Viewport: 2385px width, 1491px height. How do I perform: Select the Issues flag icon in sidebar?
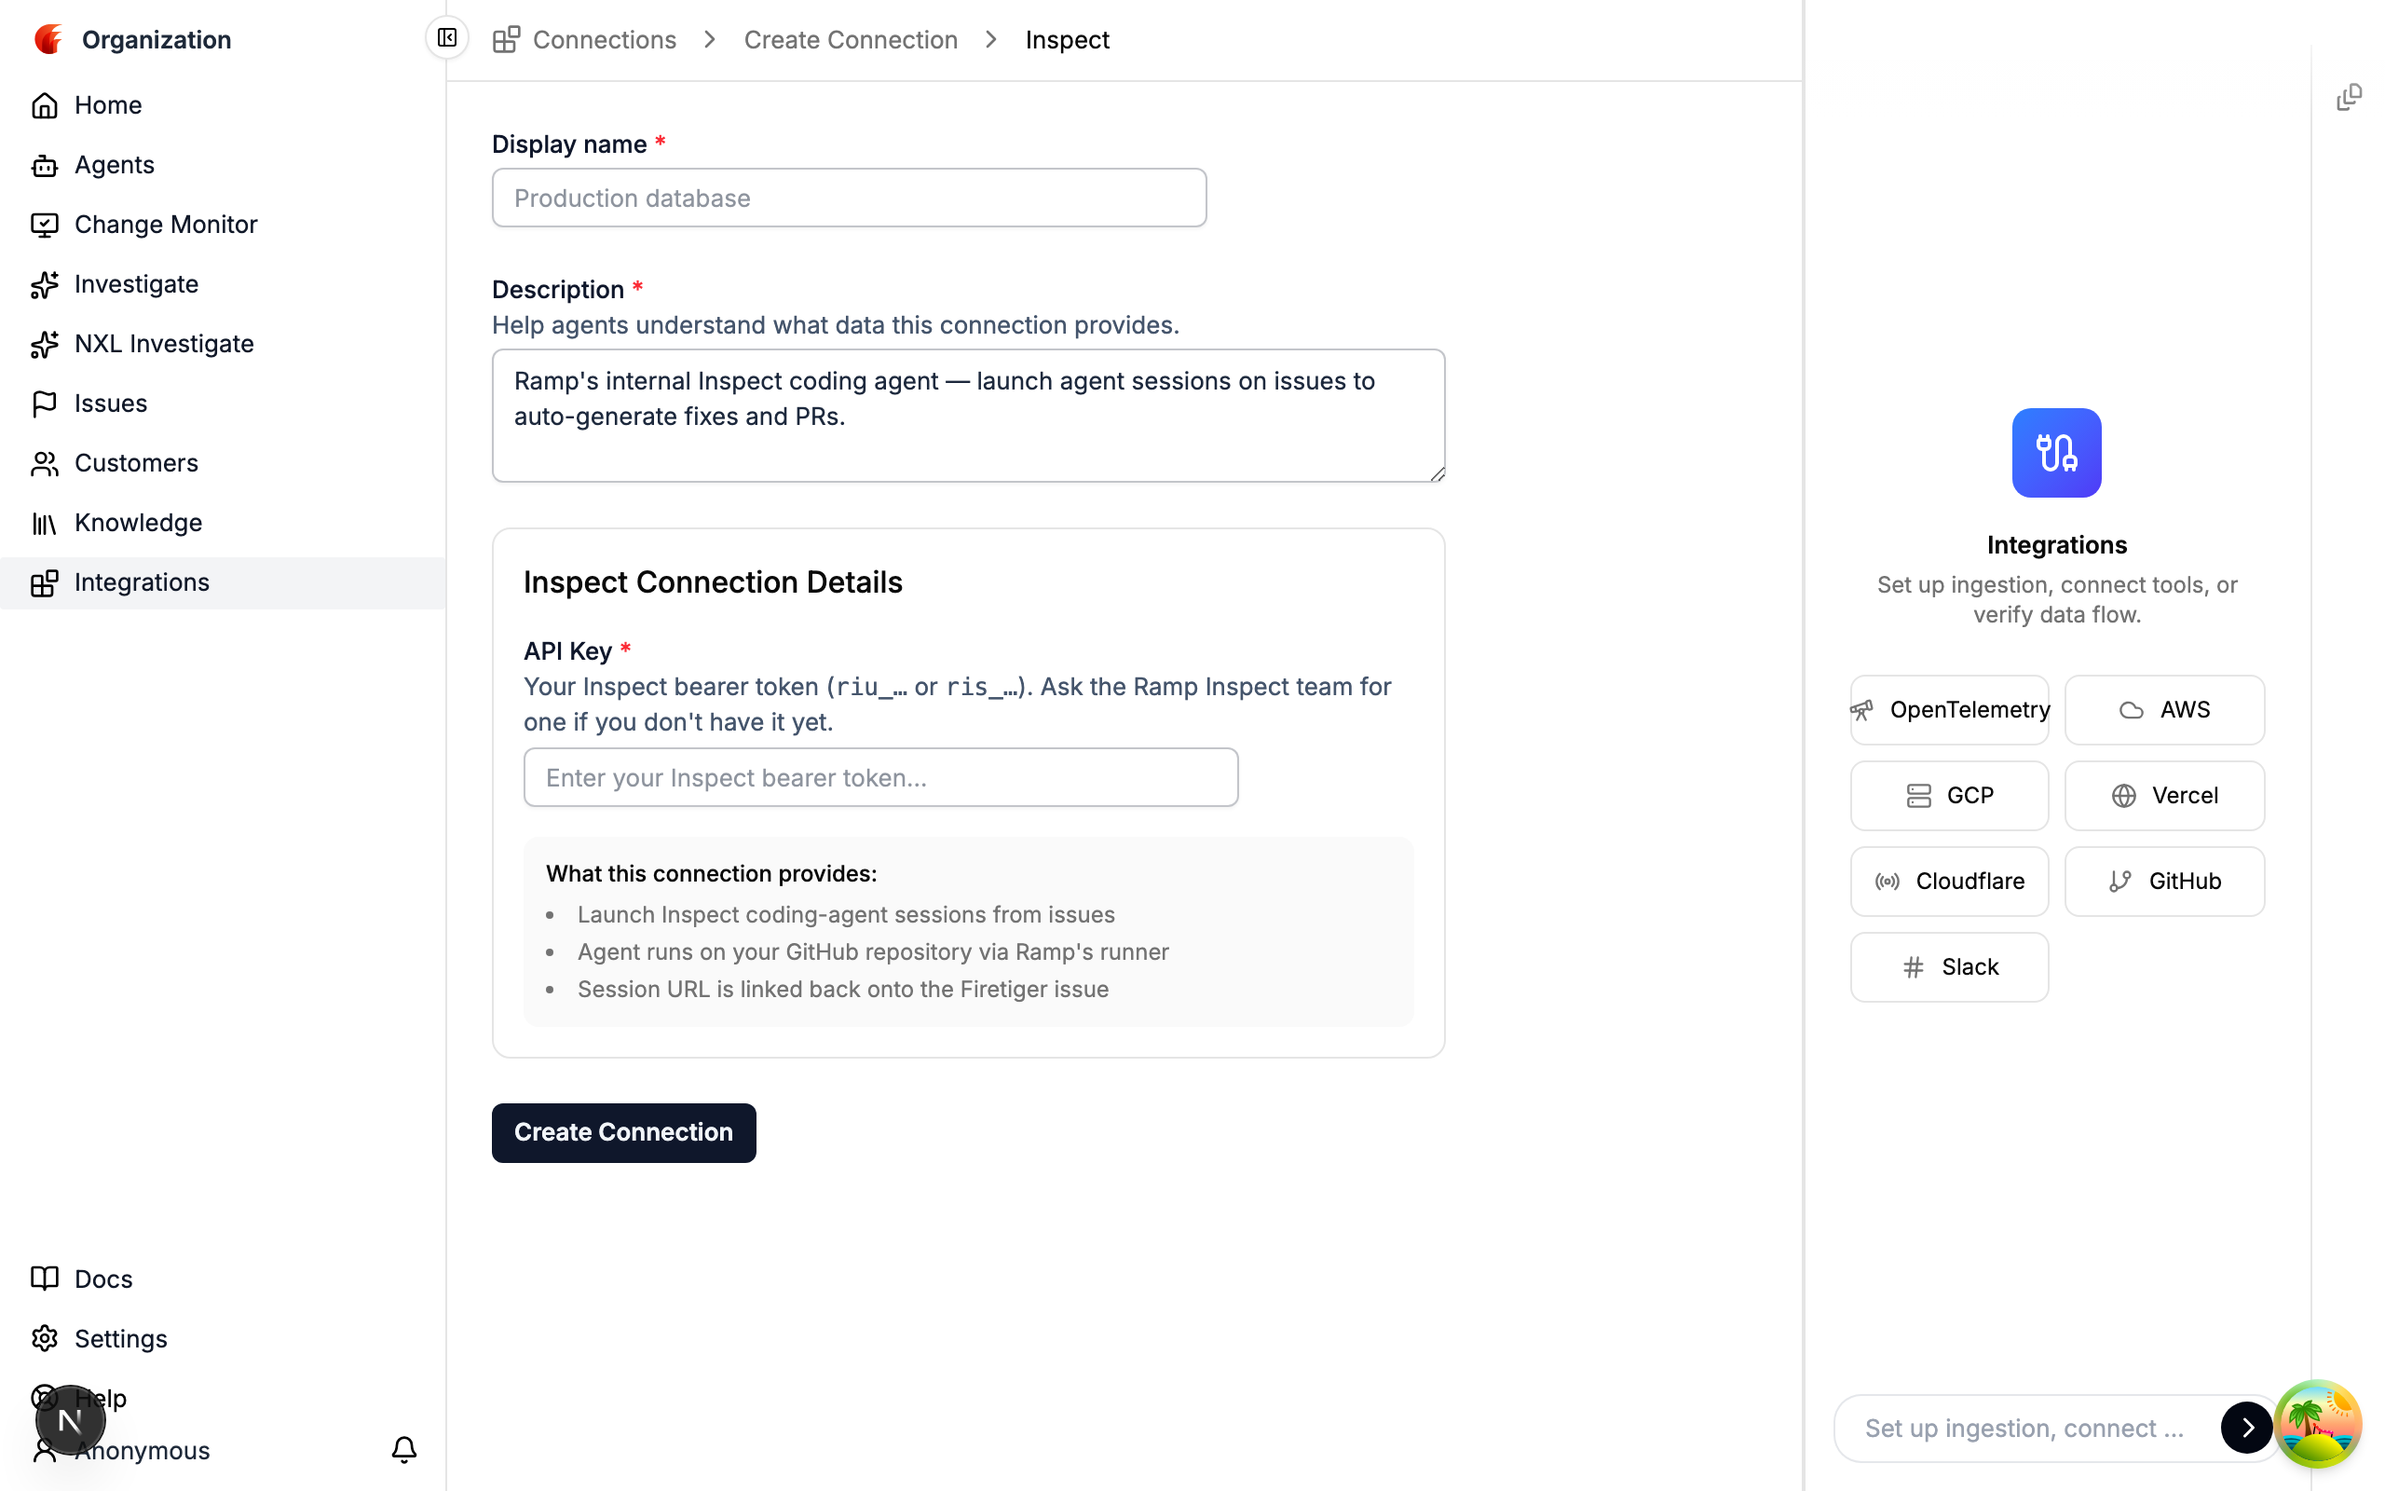46,404
